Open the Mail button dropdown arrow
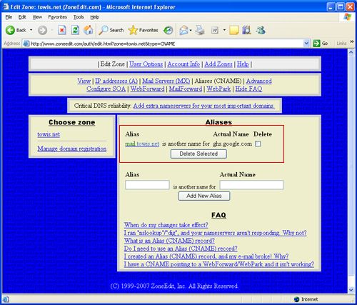357x305 pixels. pos(191,30)
